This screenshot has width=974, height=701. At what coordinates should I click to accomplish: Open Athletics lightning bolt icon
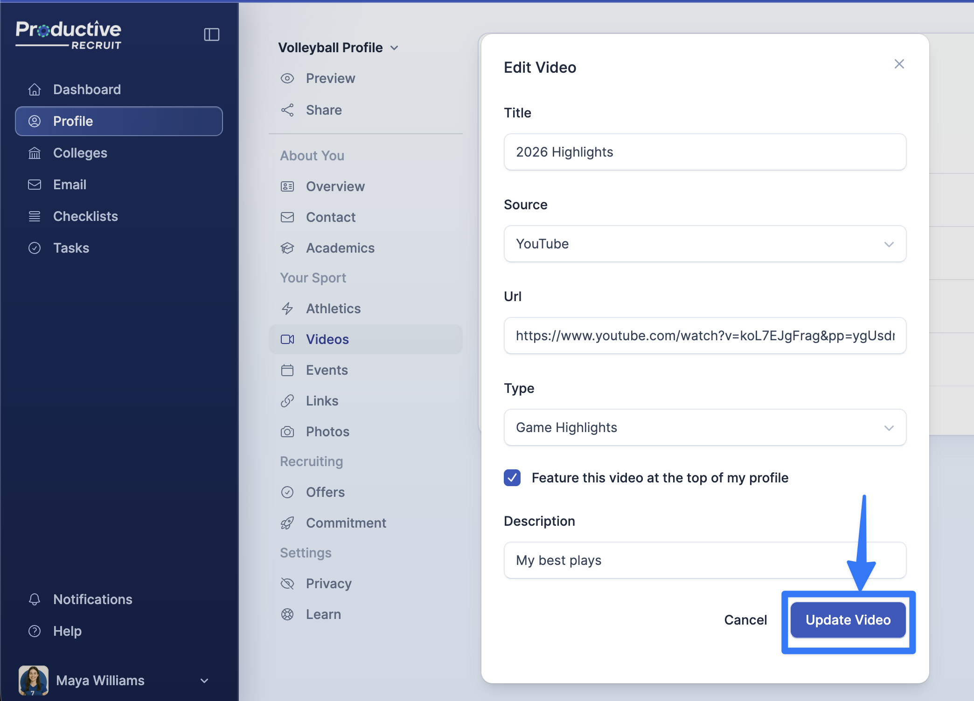[x=287, y=309]
